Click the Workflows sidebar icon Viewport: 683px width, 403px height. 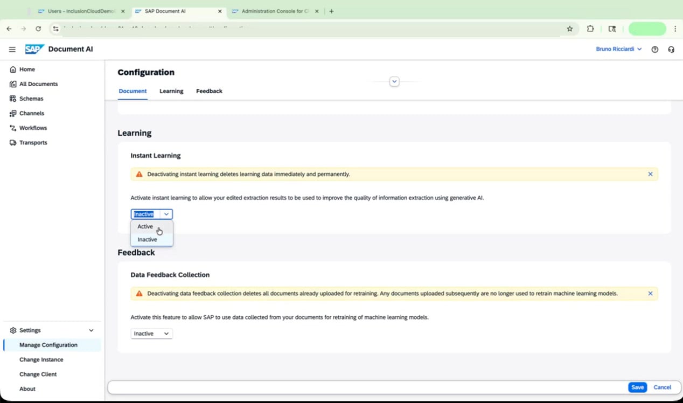point(13,128)
